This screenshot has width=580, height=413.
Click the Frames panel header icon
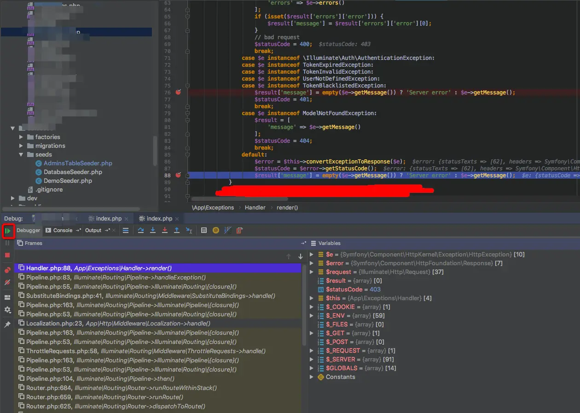tap(20, 243)
